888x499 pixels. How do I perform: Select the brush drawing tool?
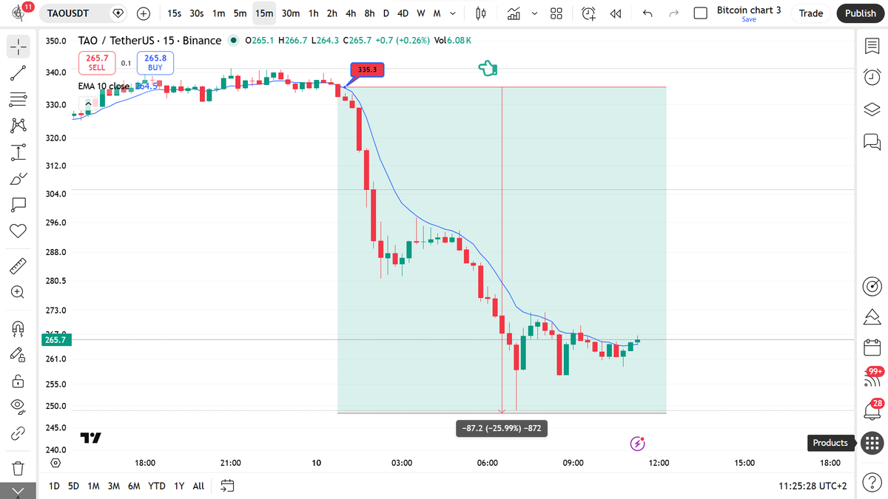(x=18, y=178)
